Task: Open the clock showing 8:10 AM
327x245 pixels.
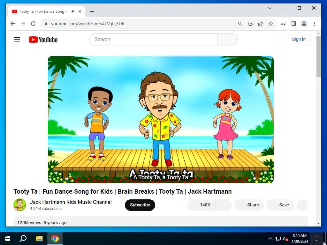Action: [x=300, y=239]
